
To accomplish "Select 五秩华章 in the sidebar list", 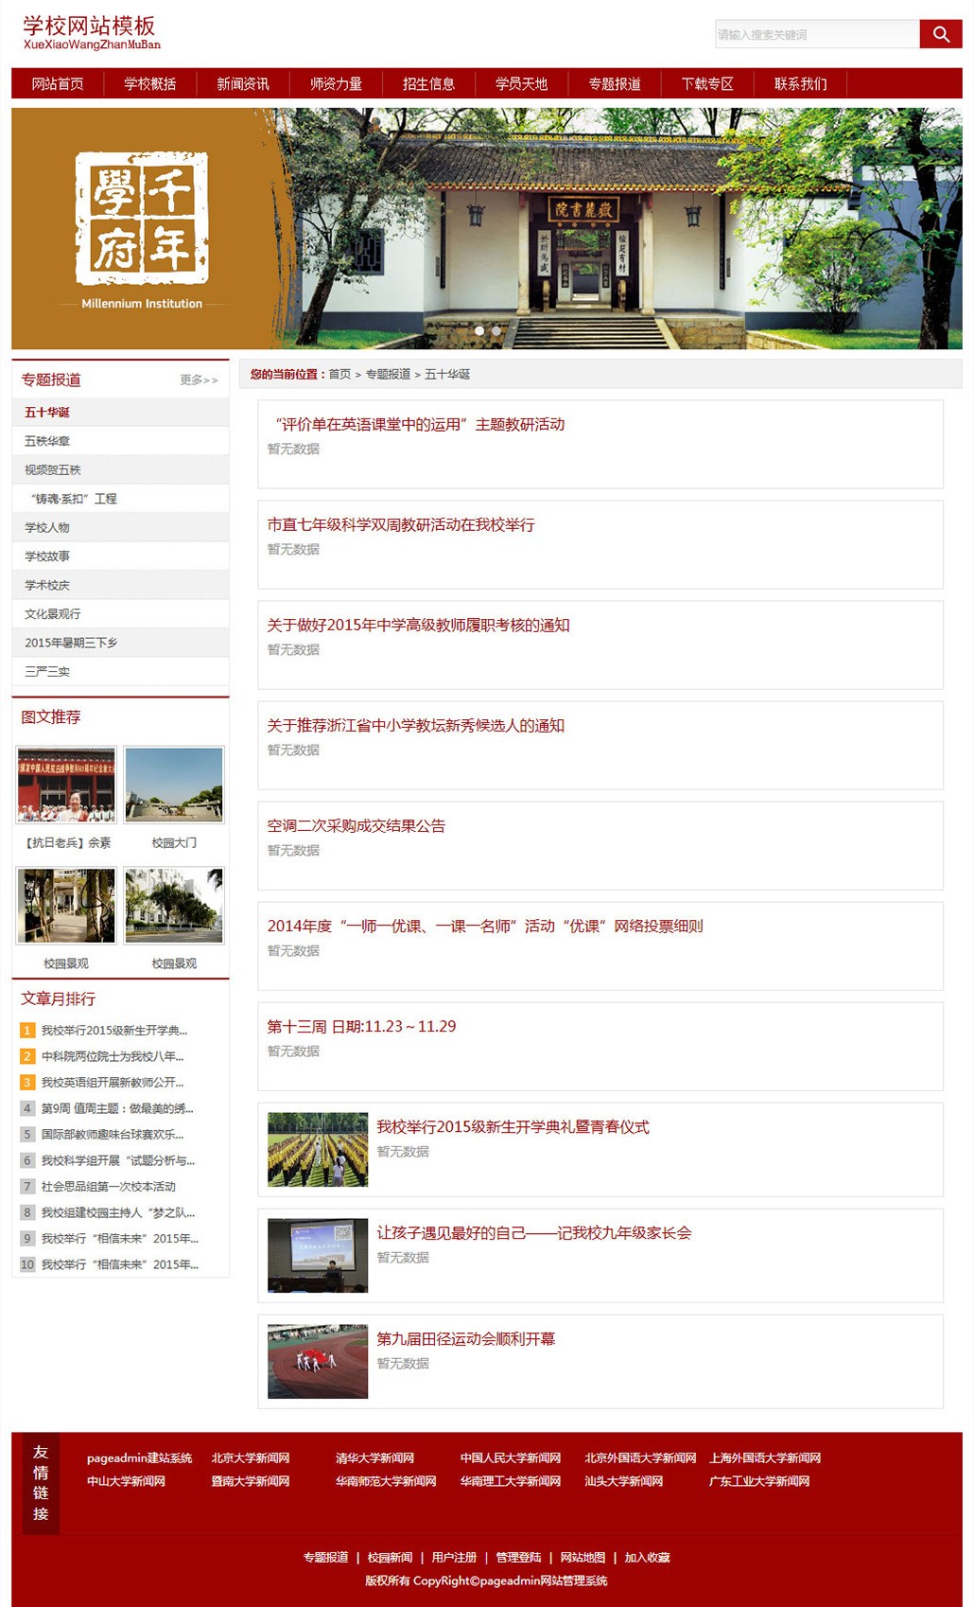I will (x=47, y=441).
